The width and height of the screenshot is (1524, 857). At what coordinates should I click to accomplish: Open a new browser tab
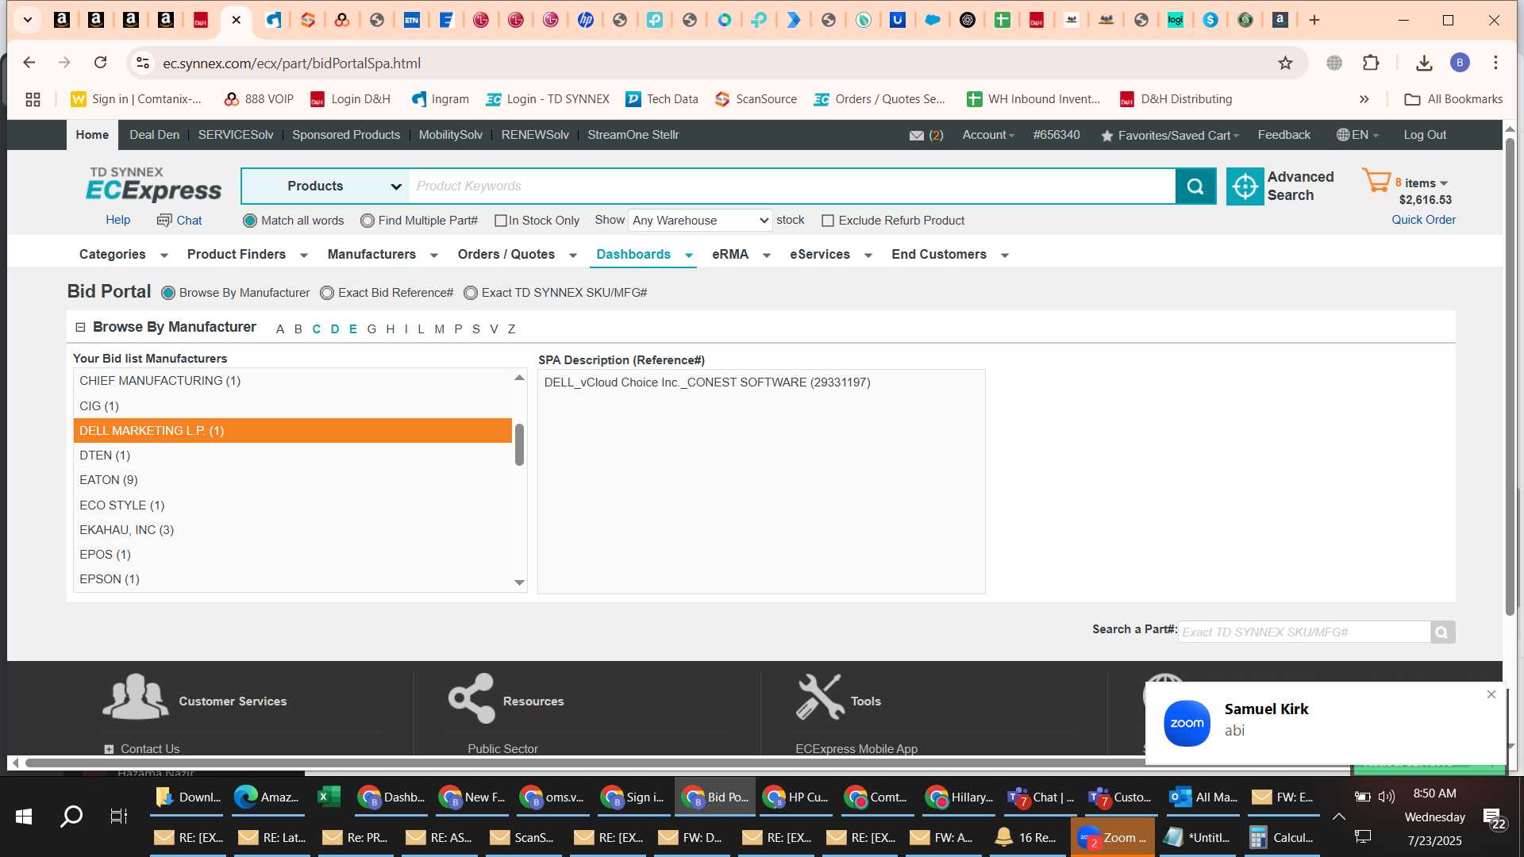point(1314,20)
